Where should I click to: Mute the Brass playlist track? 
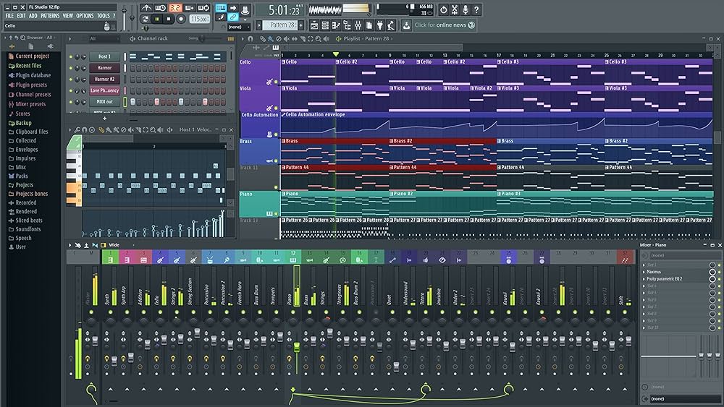click(276, 161)
